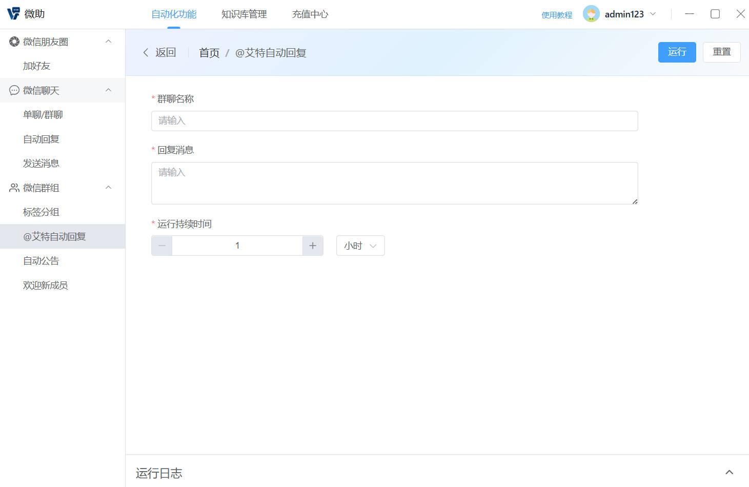Viewport: 749px width, 487px height.
Task: Collapse the 微信朋友圈 section
Action: tap(108, 41)
